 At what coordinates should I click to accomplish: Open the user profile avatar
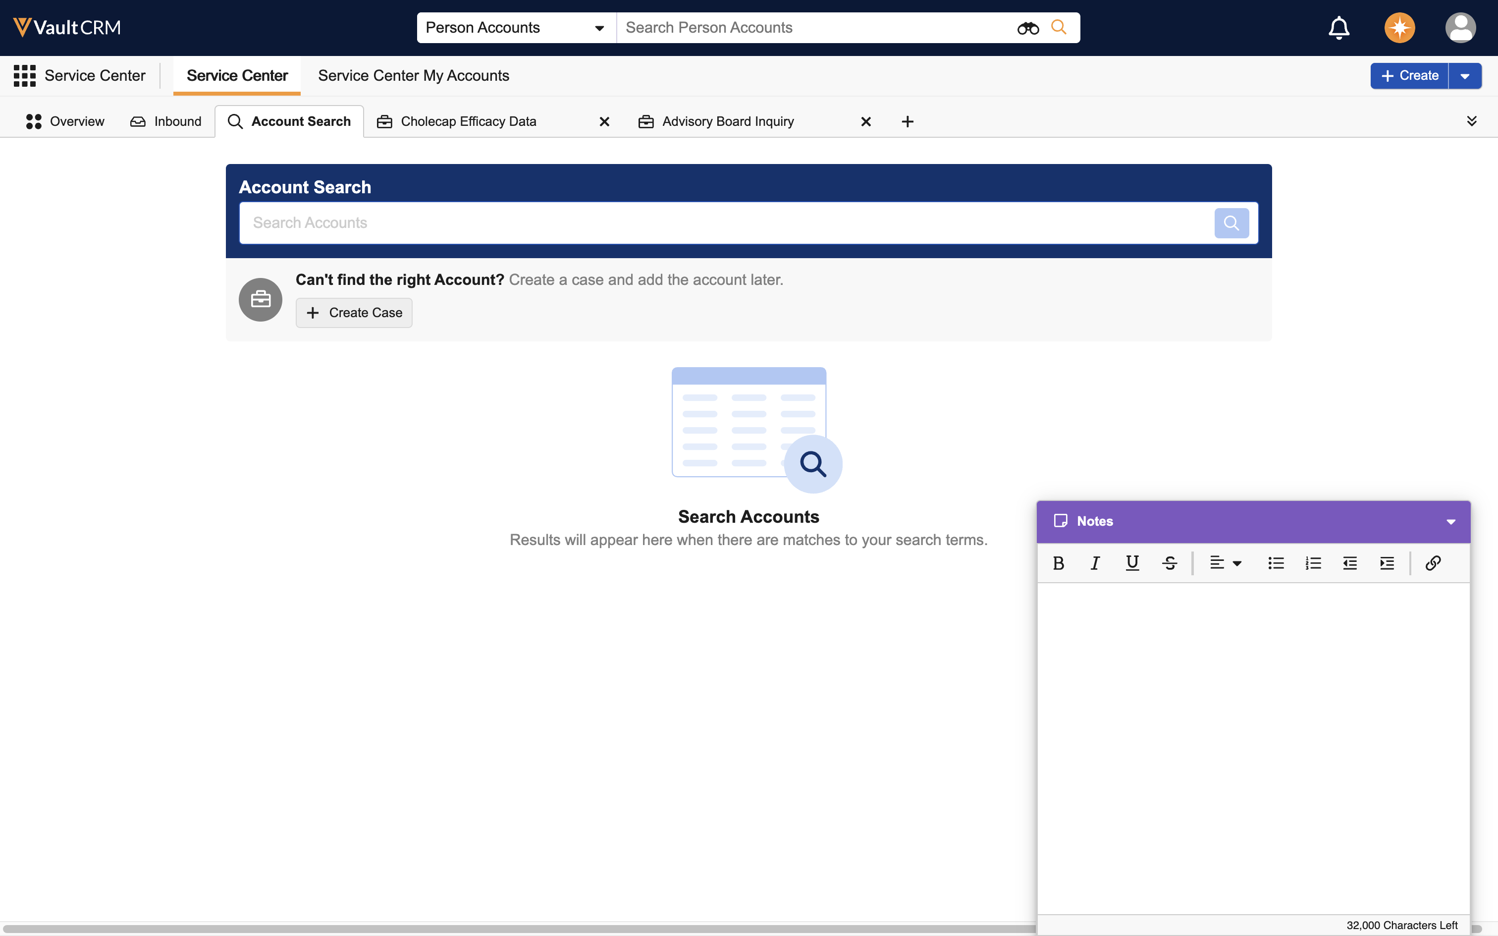coord(1460,28)
